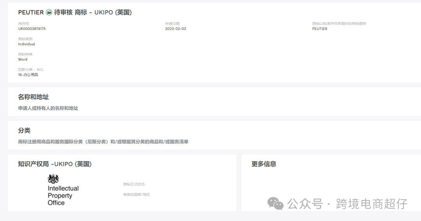
Task: Select the Individual trademark category value
Action: (27, 44)
